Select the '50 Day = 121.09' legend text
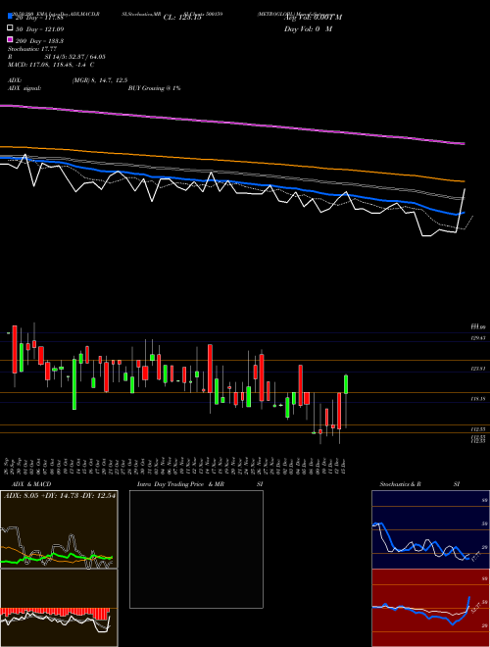 click(39, 29)
